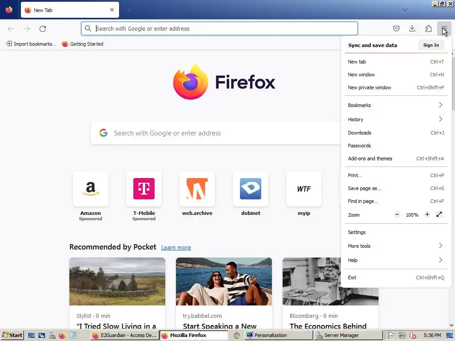Click the Sync and save data header
Viewport: 455px width, 341px height.
372,45
